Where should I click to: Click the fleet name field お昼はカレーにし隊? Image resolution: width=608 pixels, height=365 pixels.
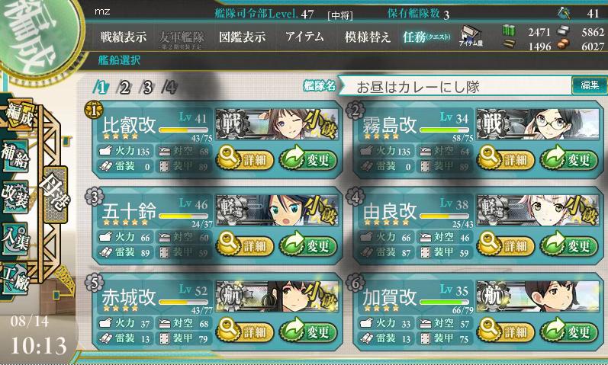coord(455,86)
